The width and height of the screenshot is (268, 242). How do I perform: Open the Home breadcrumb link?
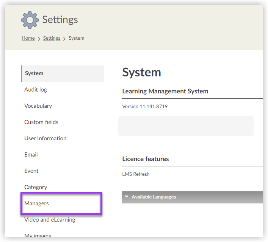tap(28, 38)
